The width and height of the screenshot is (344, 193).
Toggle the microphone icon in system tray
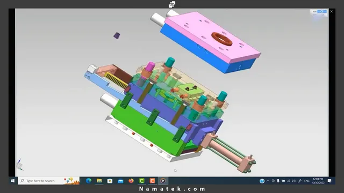[278, 181]
